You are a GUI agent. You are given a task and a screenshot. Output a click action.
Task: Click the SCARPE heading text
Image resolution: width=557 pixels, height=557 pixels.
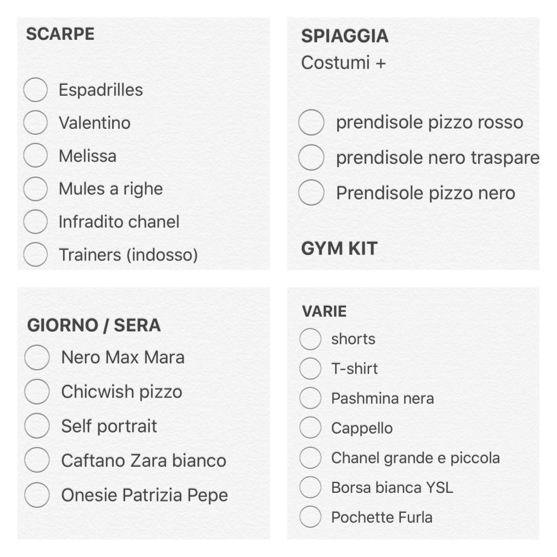(60, 34)
